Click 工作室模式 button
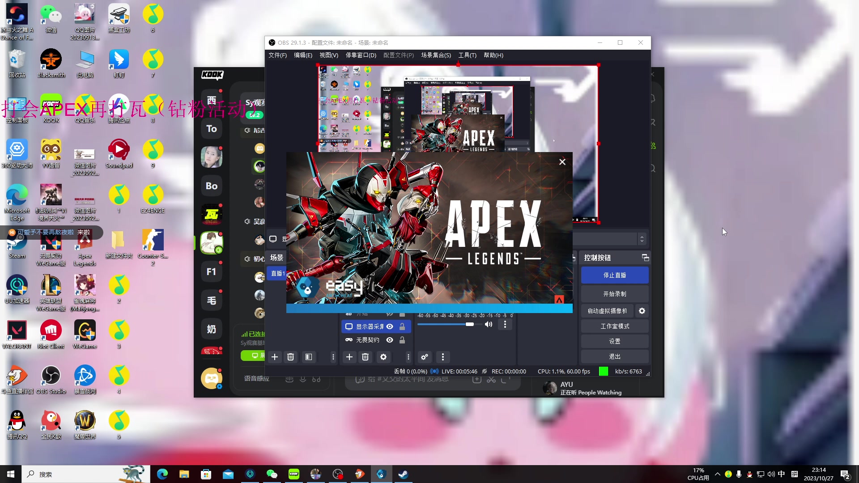The width and height of the screenshot is (859, 483). coord(615,326)
